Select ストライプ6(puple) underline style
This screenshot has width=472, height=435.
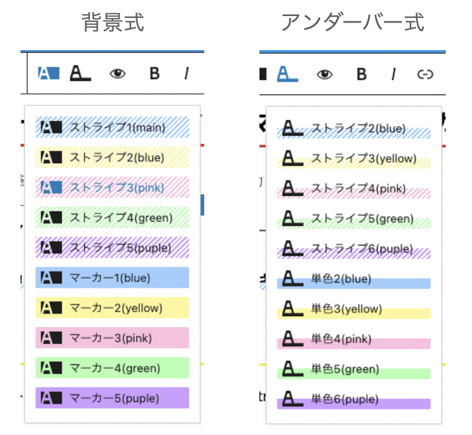(354, 249)
